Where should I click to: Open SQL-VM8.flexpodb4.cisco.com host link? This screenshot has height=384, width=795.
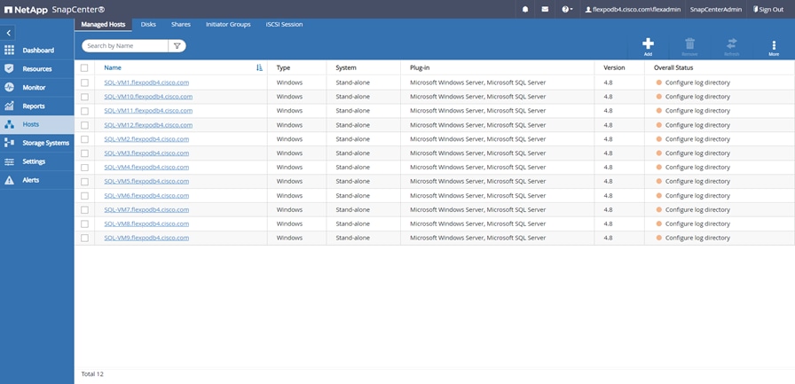point(146,223)
